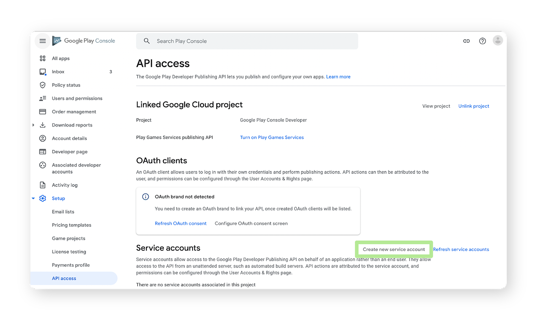Viewport: 536px width, 320px height.
Task: Open the Account details icon
Action: click(x=43, y=138)
